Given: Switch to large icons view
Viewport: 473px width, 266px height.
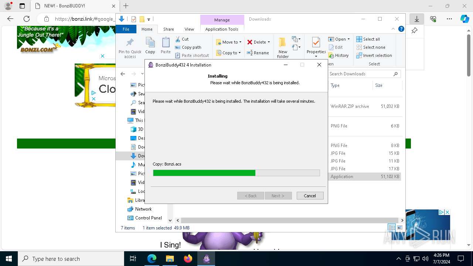Looking at the screenshot, I should click(x=399, y=228).
